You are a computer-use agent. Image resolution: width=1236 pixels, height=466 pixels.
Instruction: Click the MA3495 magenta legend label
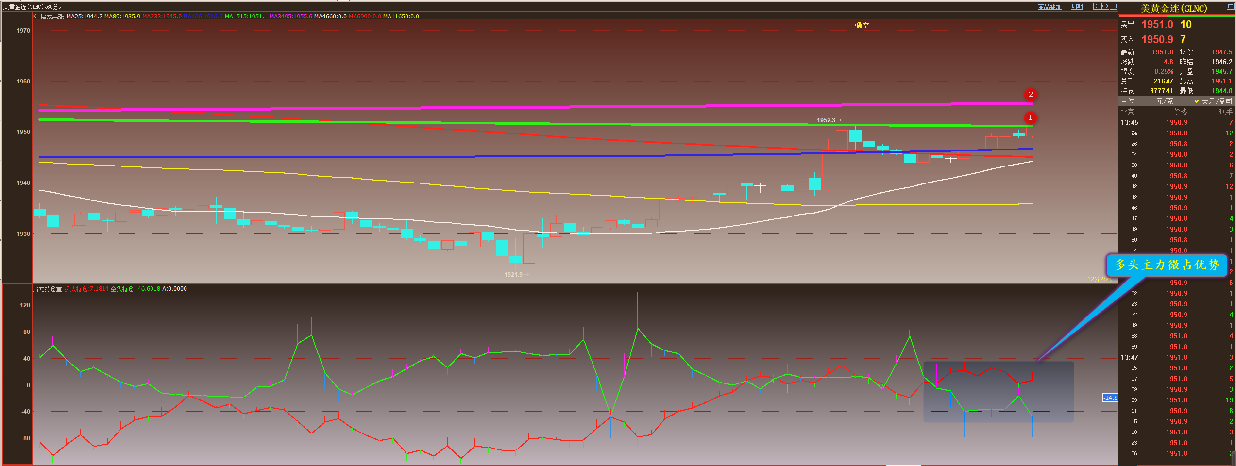tap(290, 17)
